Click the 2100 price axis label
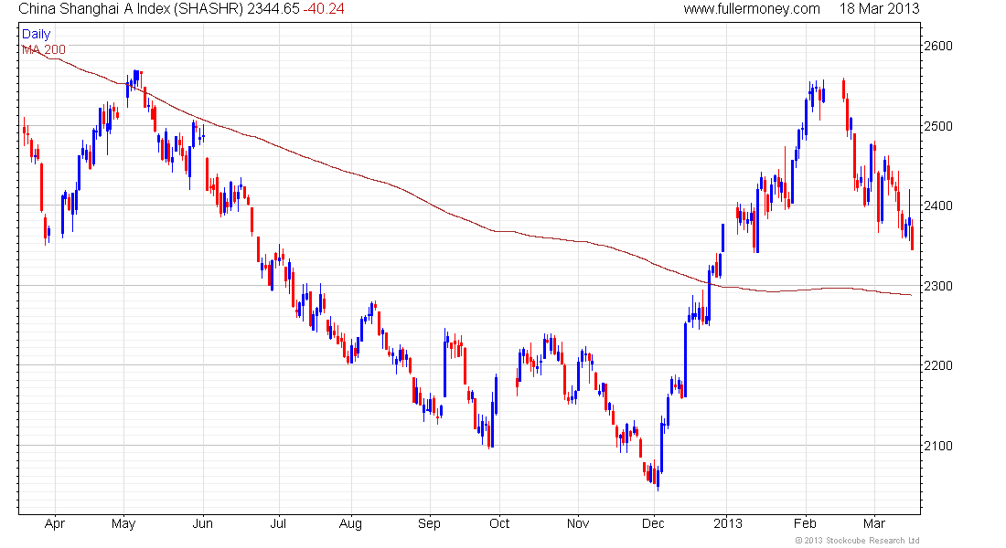 pyautogui.click(x=938, y=446)
